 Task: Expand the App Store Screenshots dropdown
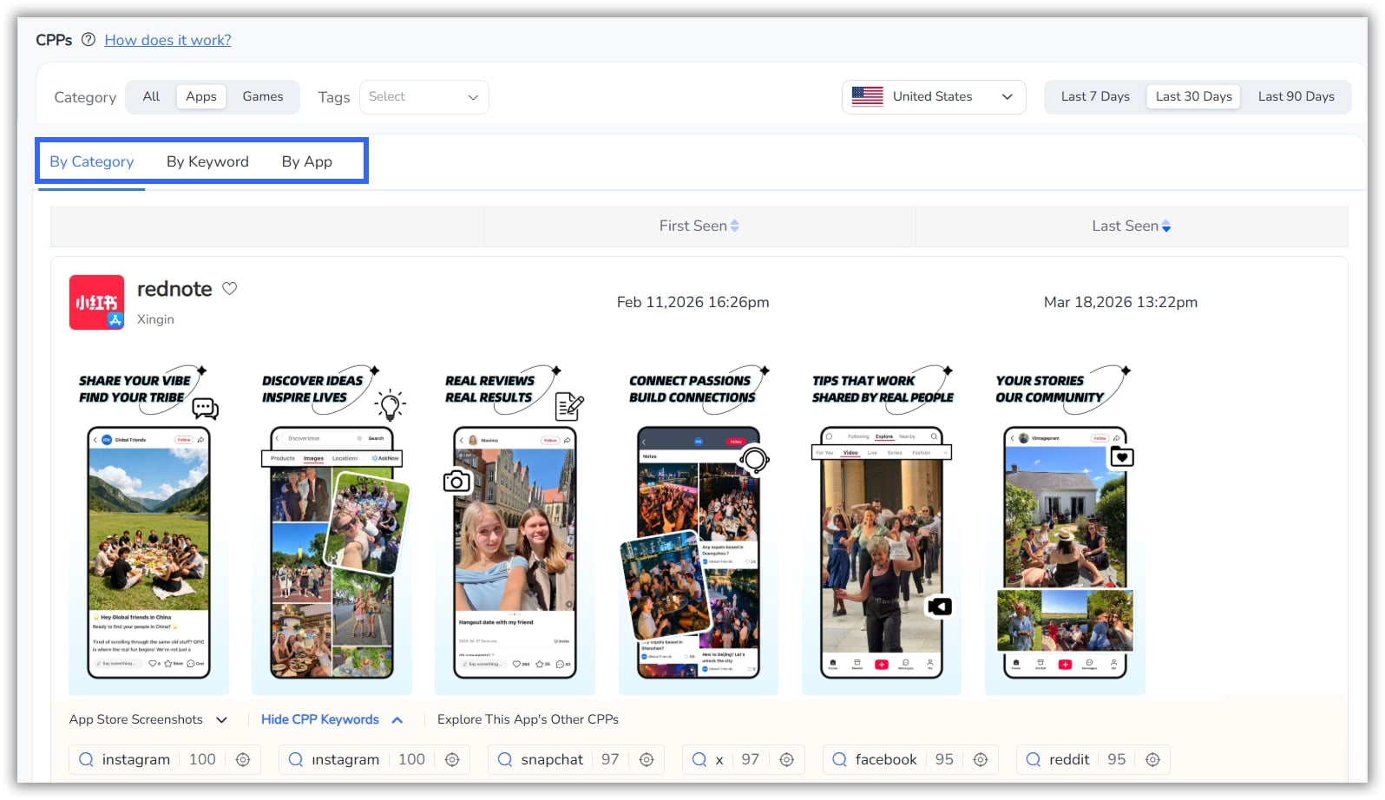tap(148, 719)
